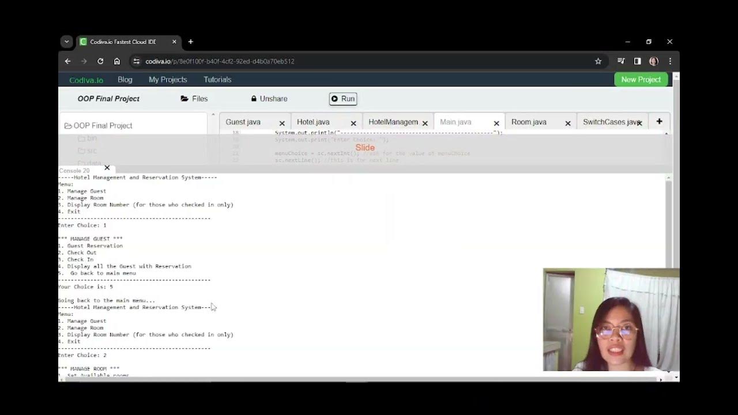Click the Console 20 label
Image resolution: width=738 pixels, height=415 pixels.
74,171
